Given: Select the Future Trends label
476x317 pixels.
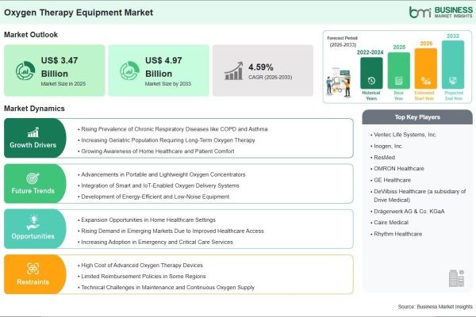Looking at the screenshot, I should click(x=33, y=191).
